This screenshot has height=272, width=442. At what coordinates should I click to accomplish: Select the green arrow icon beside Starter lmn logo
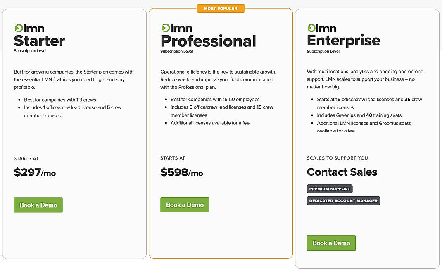click(x=18, y=28)
